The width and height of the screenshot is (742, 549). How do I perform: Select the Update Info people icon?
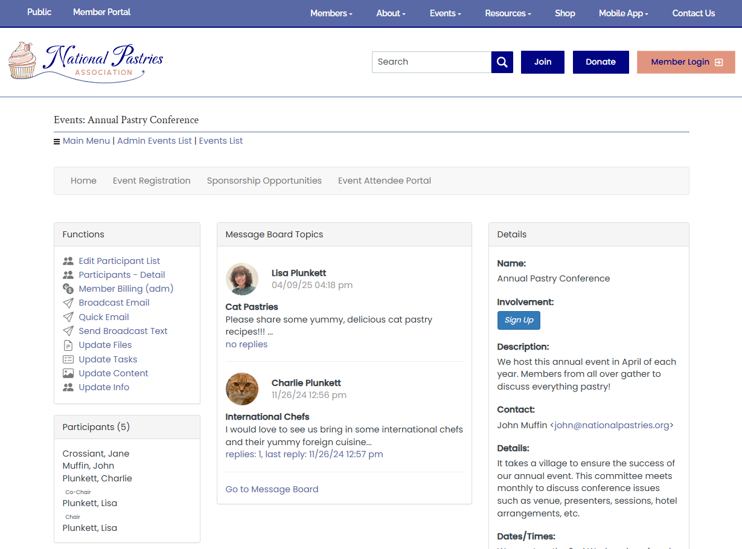click(68, 387)
